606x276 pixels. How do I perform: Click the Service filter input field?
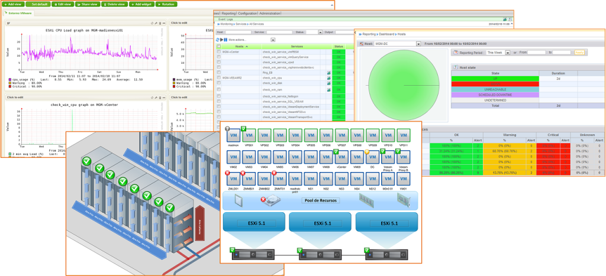coord(280,32)
